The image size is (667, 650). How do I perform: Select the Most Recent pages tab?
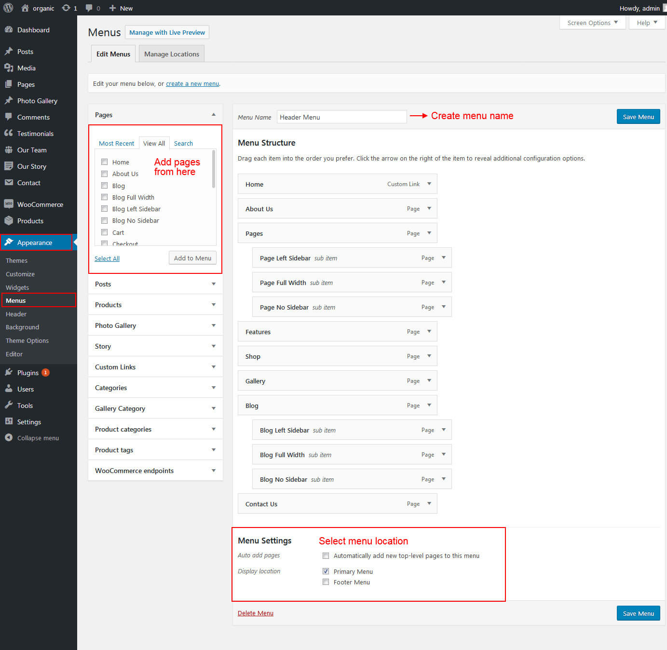[116, 143]
